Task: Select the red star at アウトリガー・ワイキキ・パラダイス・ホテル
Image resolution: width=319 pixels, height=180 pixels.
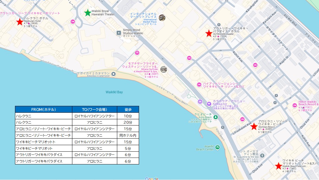Action: [209, 33]
